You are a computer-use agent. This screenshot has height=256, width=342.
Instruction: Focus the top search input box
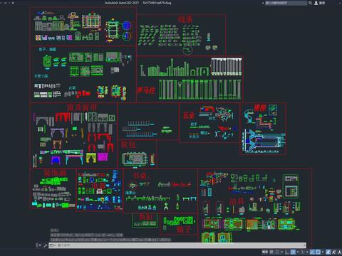point(286,3)
